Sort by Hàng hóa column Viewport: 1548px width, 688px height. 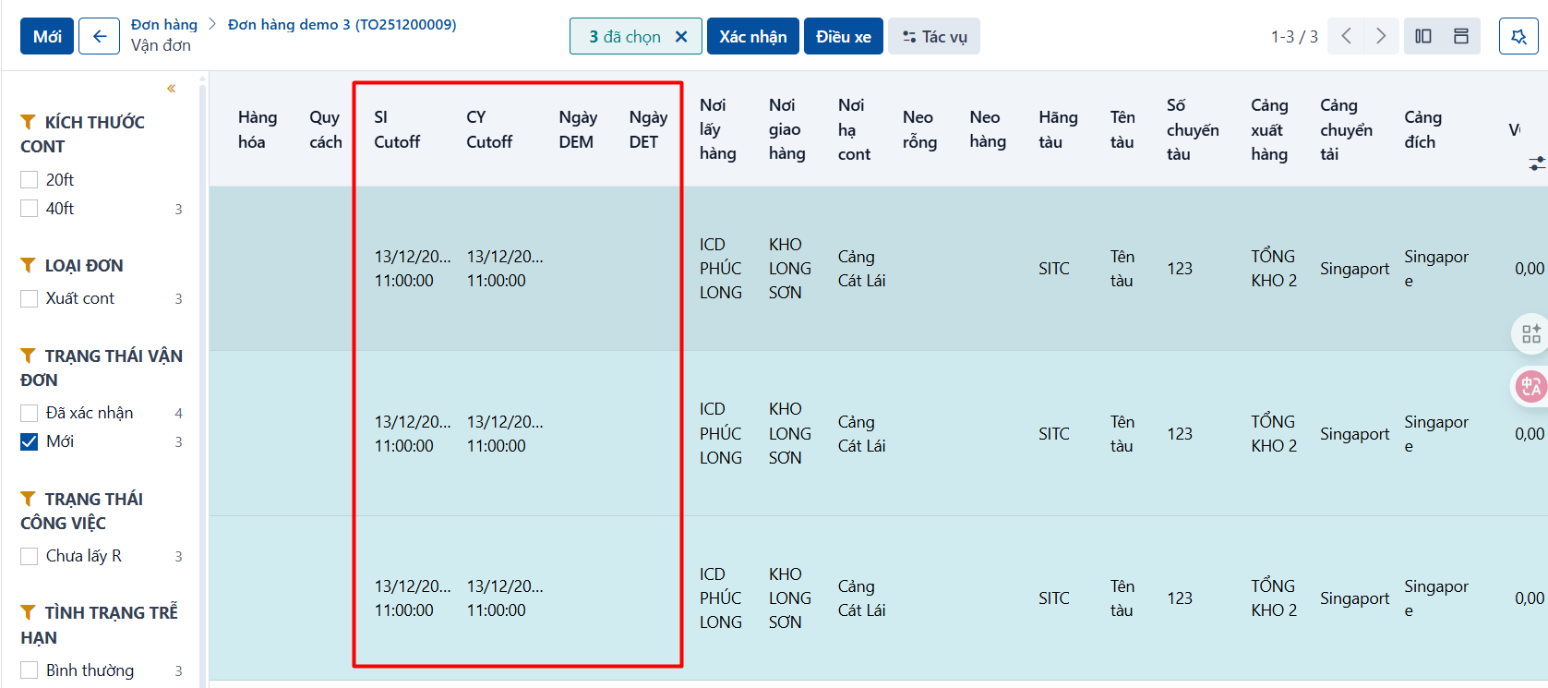coord(258,129)
